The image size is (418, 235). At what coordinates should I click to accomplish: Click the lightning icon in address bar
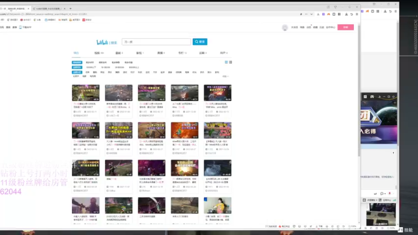301,14
